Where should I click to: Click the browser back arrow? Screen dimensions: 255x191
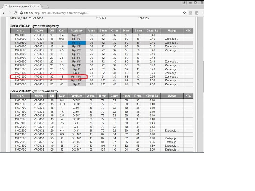(x=4, y=13)
